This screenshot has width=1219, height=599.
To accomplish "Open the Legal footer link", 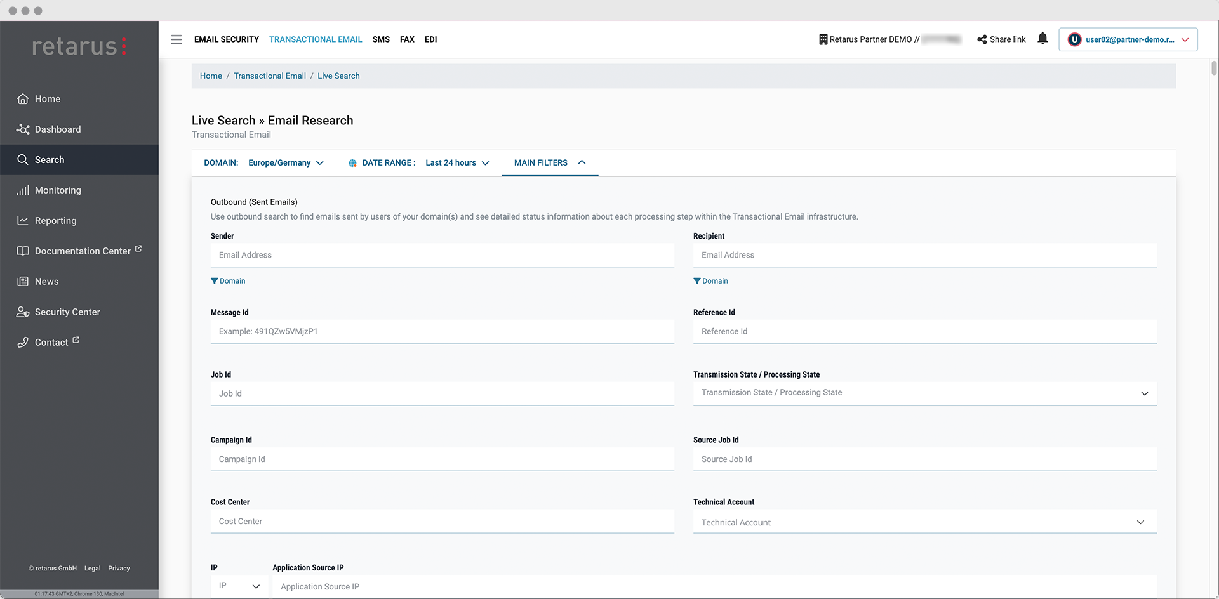I will coord(92,569).
